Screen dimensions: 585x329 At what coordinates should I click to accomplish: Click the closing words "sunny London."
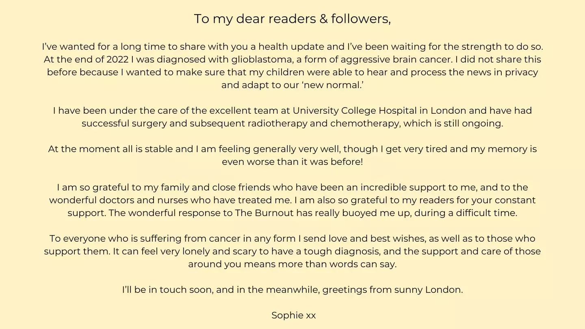pos(428,290)
